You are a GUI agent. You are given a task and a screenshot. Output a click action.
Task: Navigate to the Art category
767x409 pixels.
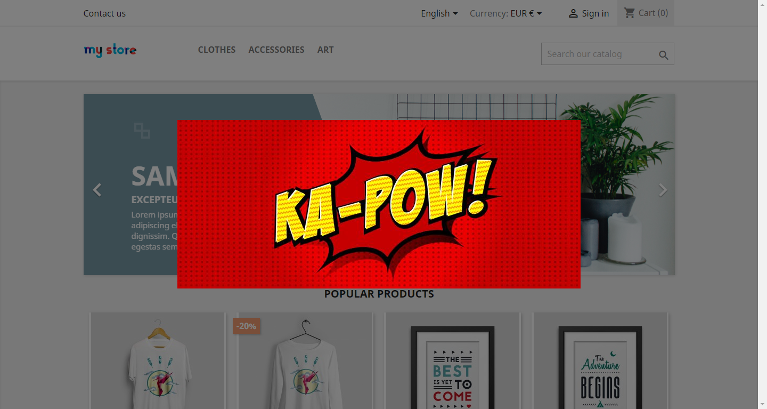coord(325,50)
